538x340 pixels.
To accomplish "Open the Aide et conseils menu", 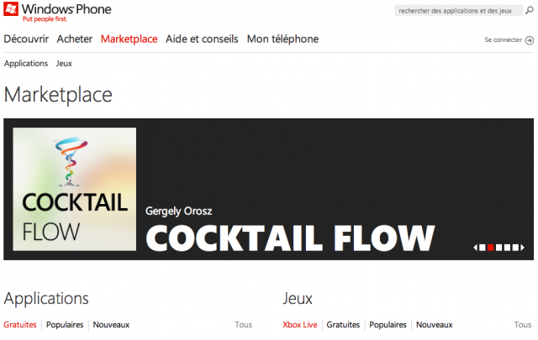I will point(202,39).
